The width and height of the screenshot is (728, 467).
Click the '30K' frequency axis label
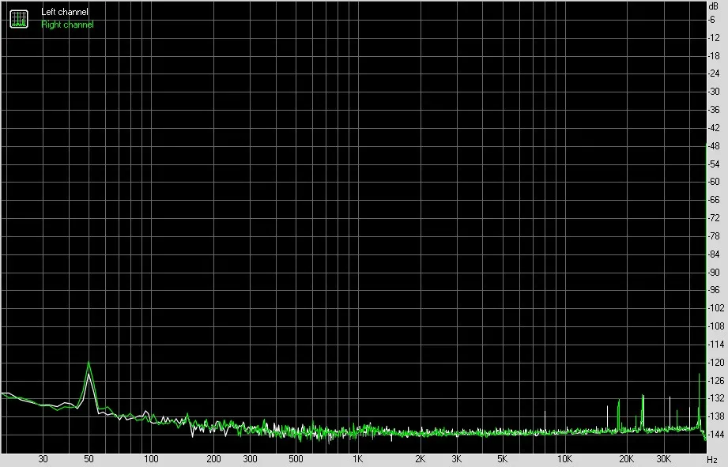(663, 459)
